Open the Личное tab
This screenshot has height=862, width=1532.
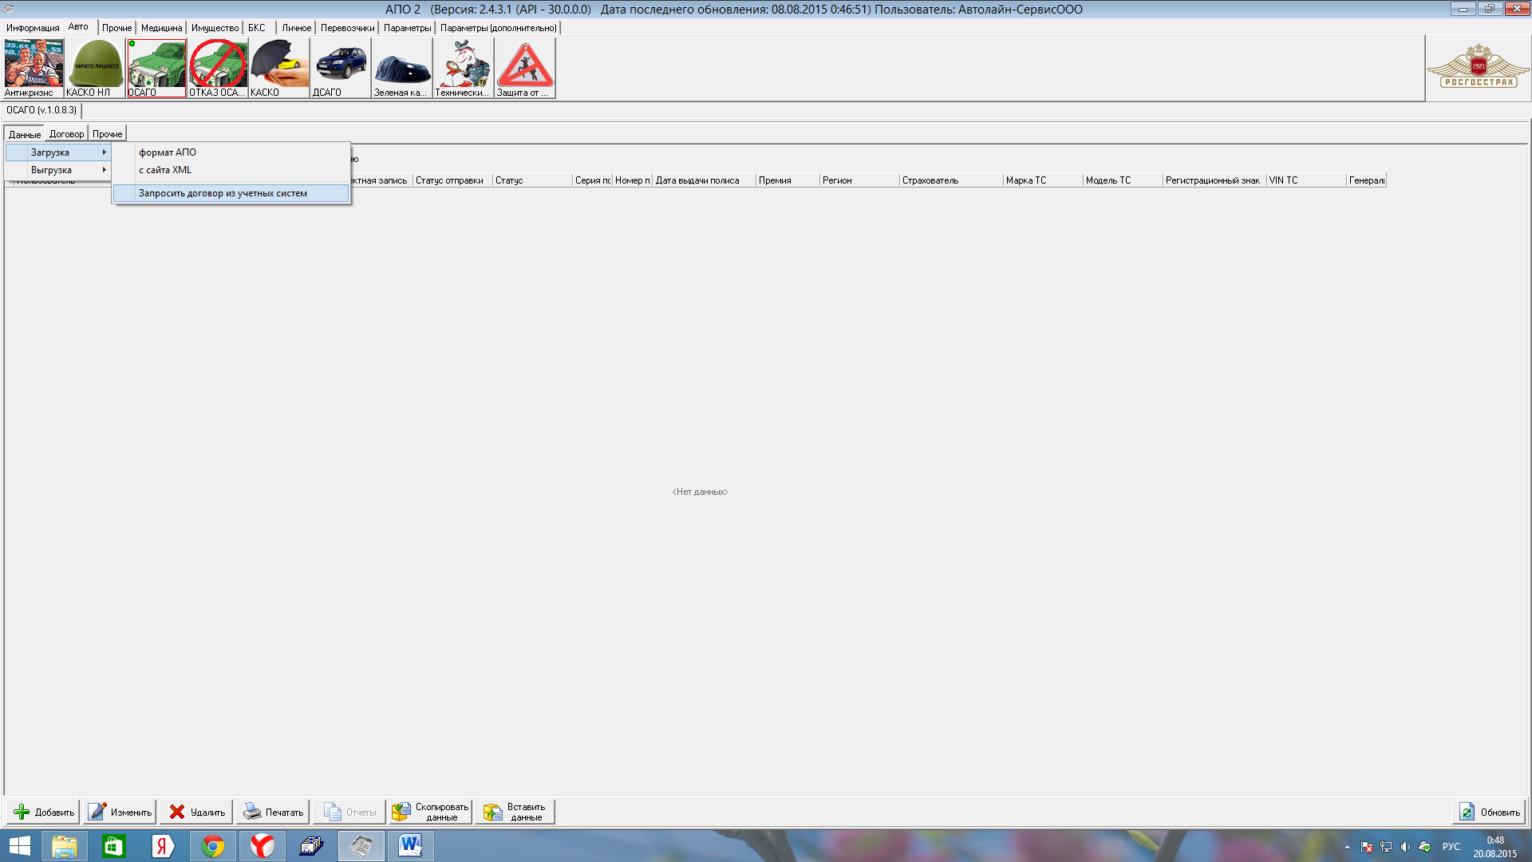297,28
